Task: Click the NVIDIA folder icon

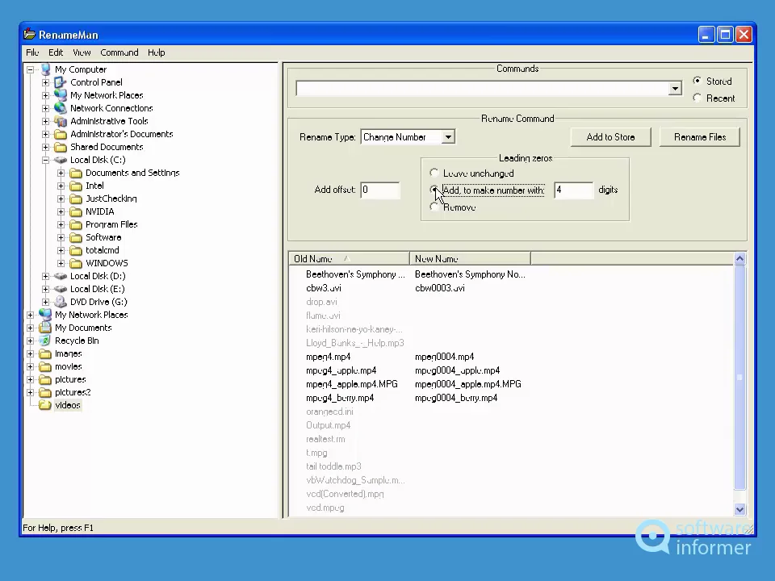Action: (76, 211)
